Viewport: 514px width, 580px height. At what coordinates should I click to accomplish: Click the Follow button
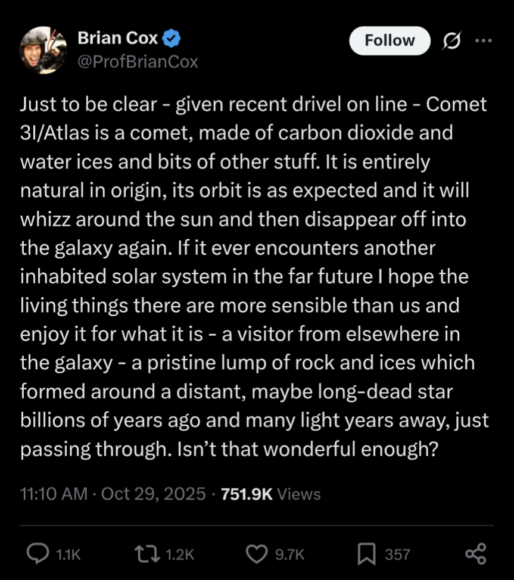point(390,40)
